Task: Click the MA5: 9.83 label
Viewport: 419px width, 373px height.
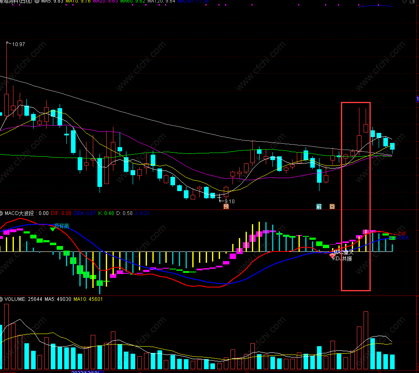Action: (x=52, y=1)
